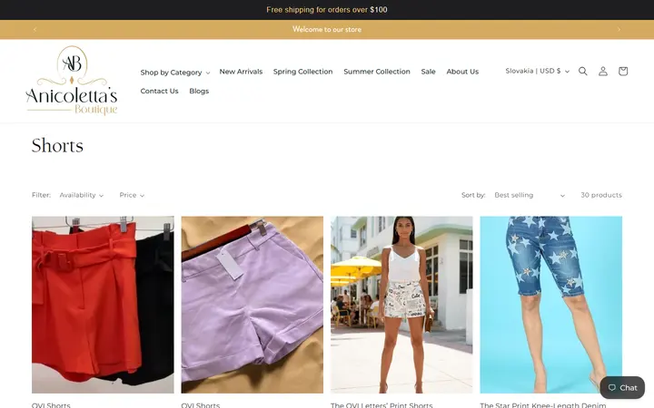The image size is (654, 408).
Task: Show next announcement with right arrow
Action: (619, 30)
